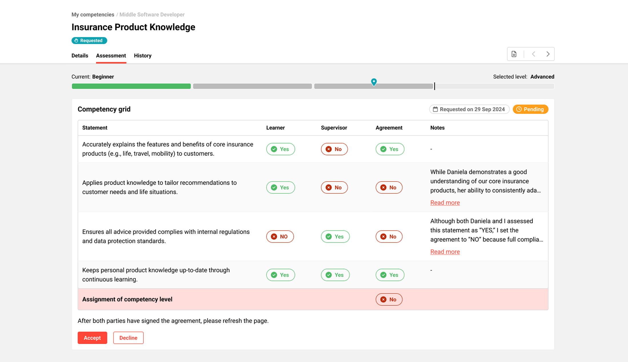Switch to the History tab

pos(143,55)
